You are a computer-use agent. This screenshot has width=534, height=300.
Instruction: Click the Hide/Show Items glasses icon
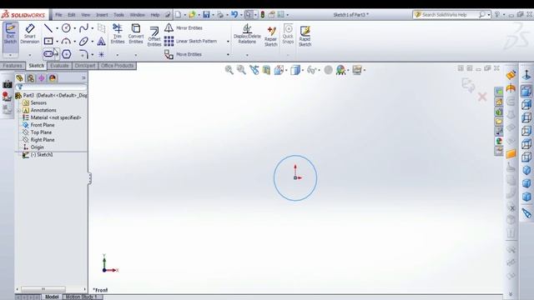point(311,70)
